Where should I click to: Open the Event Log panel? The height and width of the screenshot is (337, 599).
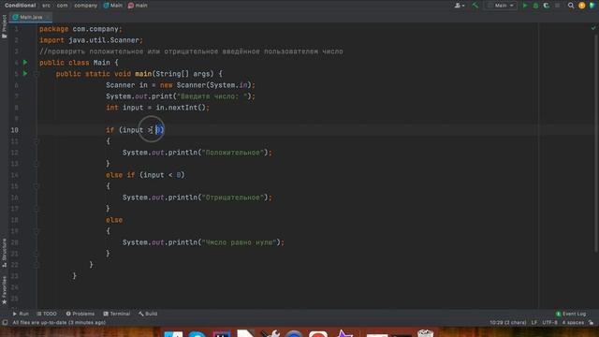click(x=571, y=314)
